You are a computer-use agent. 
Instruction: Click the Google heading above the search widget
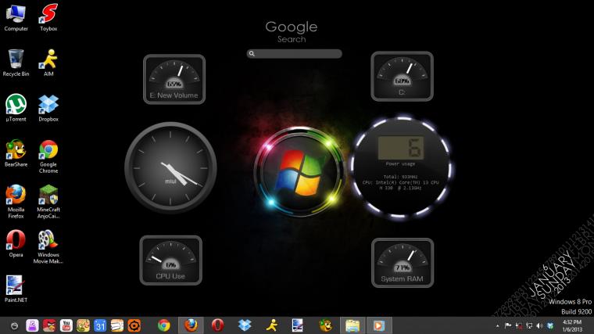(x=292, y=27)
